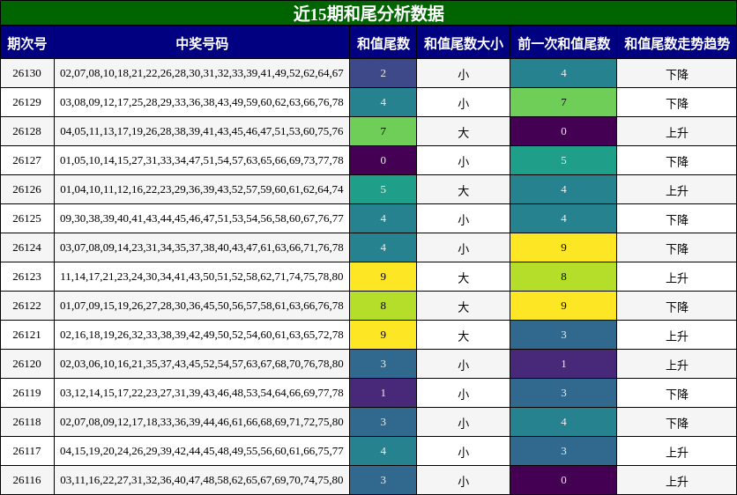Click dark purple 和值尾数 cell 0 in row 26127
737x495 pixels.
point(383,160)
